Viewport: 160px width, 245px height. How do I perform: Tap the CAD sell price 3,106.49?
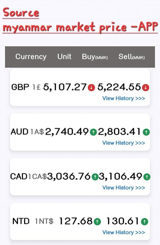[x=121, y=176]
